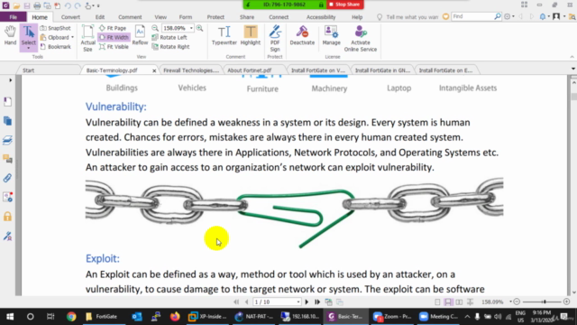The image size is (577, 325).
Task: Expand the left navigation panel arrow
Action: pos(10,80)
